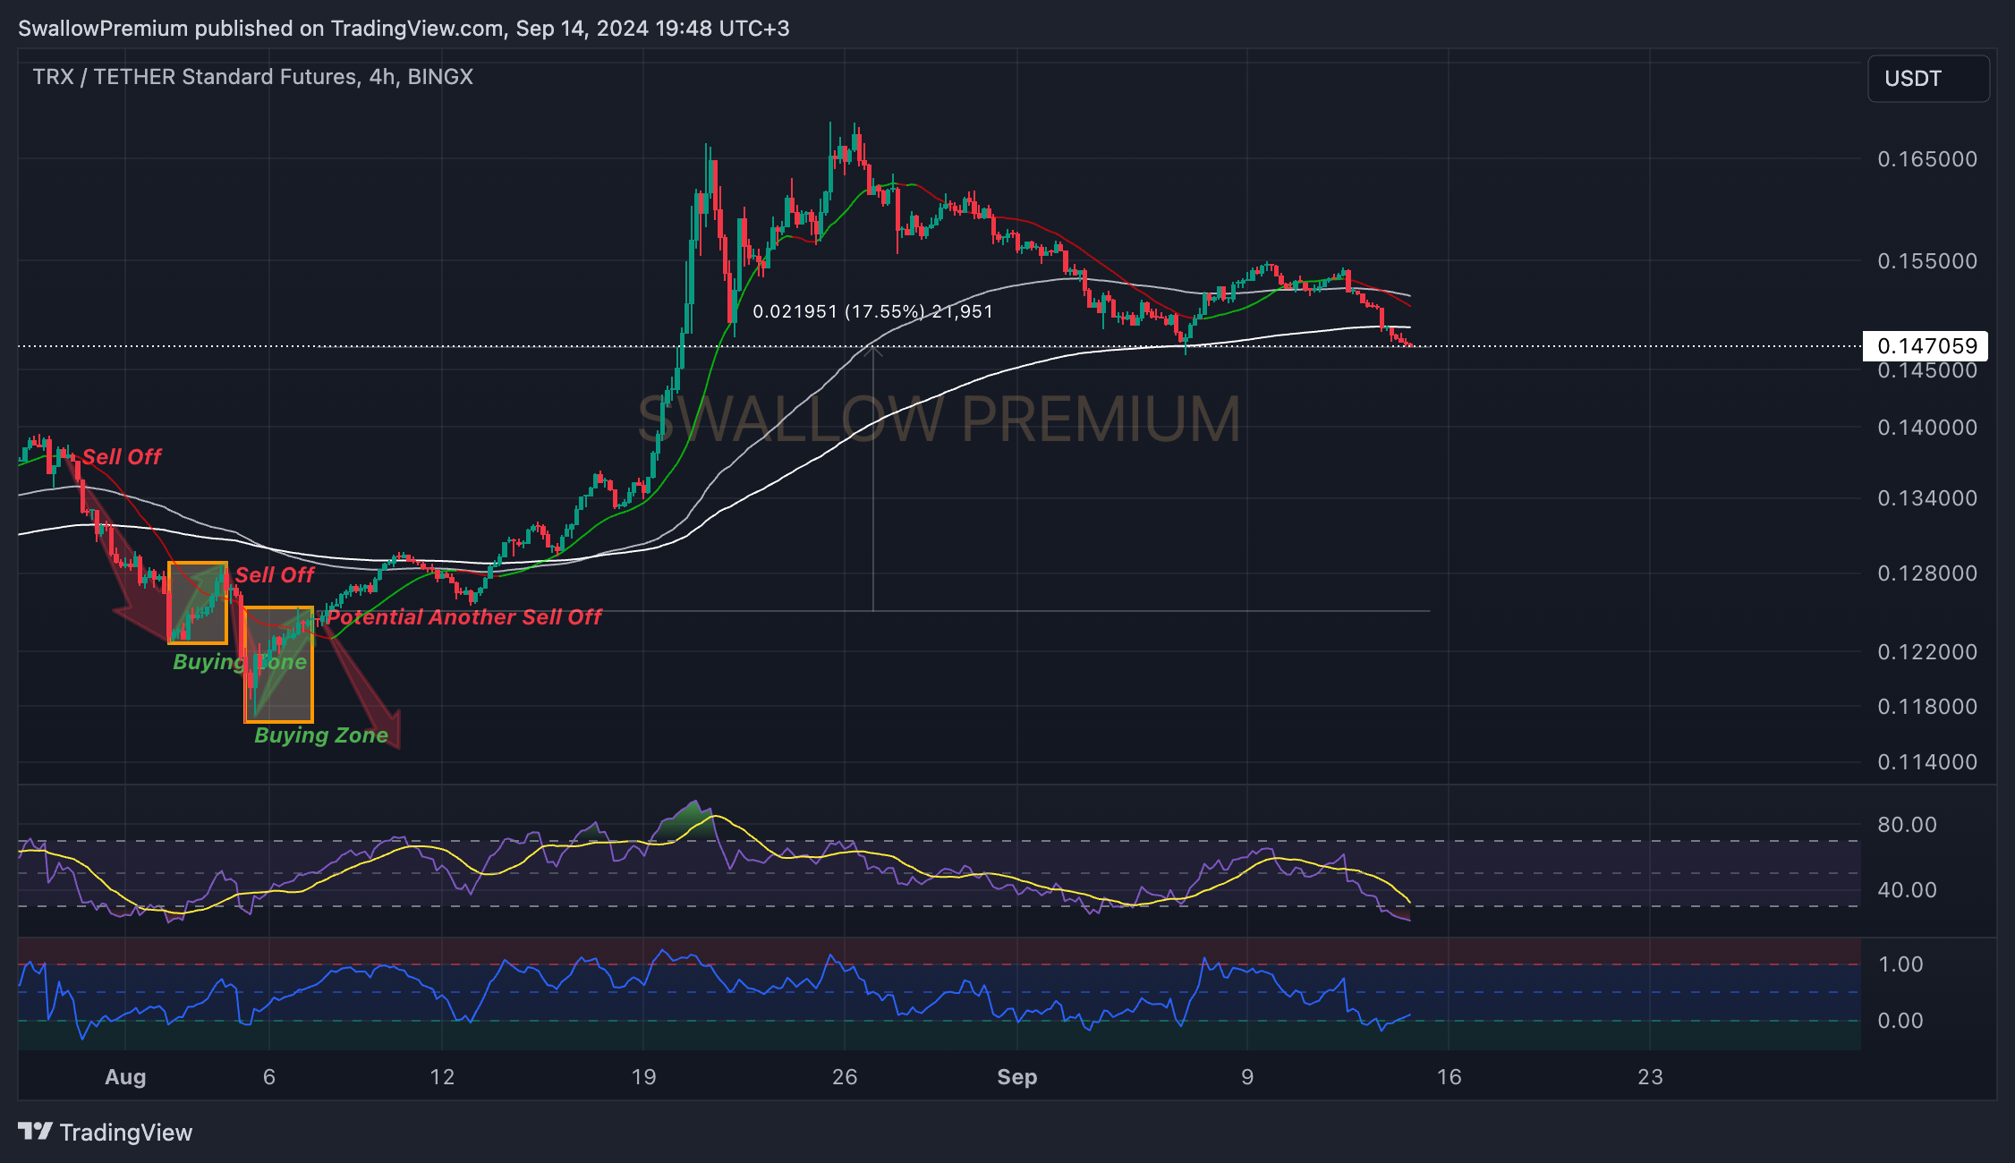Click the 80.00 RSI axis label
This screenshot has width=2015, height=1163.
pos(1907,825)
